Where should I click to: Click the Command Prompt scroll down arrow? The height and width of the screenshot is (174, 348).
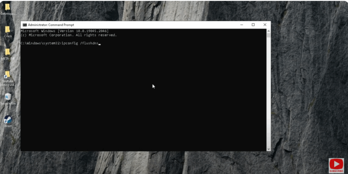coord(268,149)
